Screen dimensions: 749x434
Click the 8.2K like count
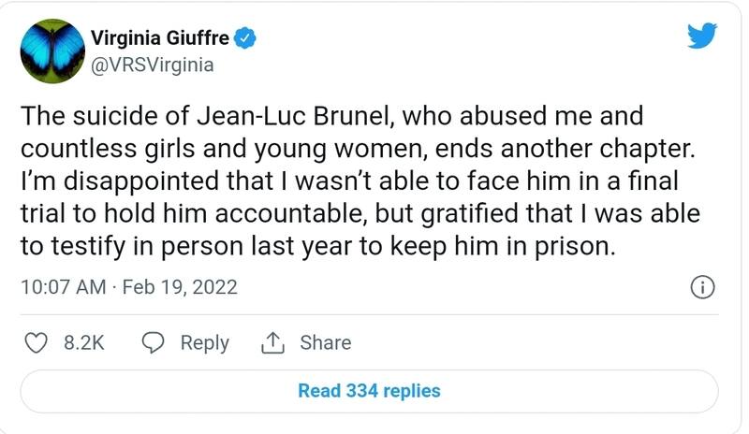pos(83,343)
